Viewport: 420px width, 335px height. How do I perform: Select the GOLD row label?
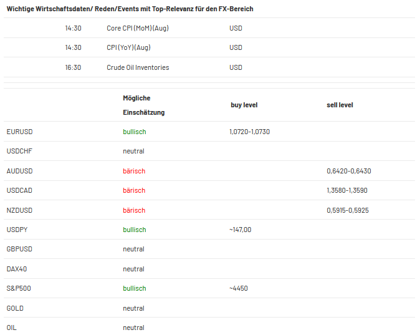[15, 308]
